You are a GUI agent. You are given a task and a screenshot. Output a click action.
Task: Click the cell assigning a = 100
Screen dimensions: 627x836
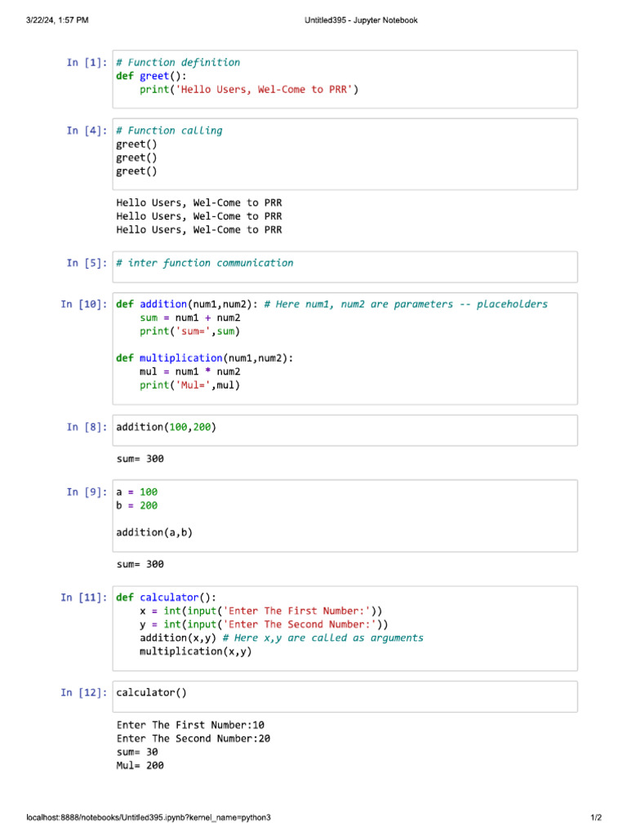point(345,516)
